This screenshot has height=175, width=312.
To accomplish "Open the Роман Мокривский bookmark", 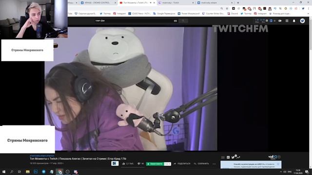I will (189, 14).
